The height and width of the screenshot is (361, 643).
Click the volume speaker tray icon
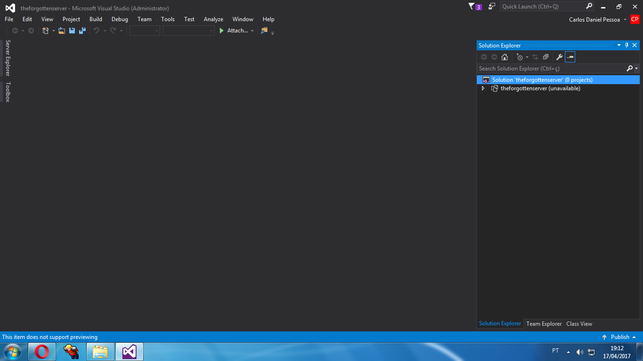pyautogui.click(x=579, y=352)
